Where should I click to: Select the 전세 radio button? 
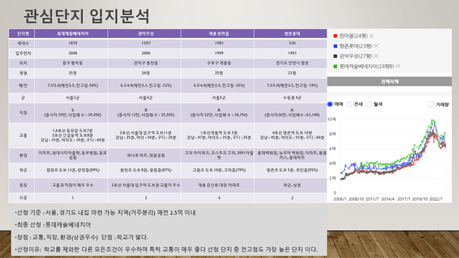coord(350,104)
